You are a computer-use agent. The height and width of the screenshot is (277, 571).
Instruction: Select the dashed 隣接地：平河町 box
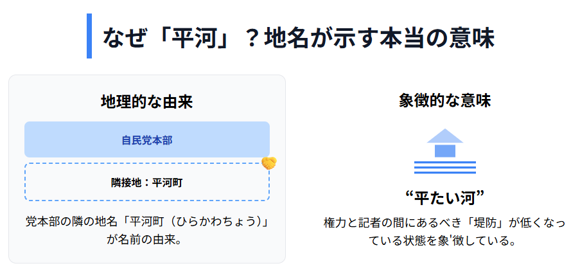click(147, 183)
